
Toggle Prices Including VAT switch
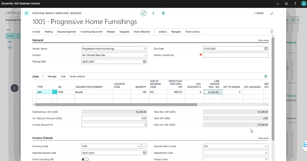click(85, 159)
